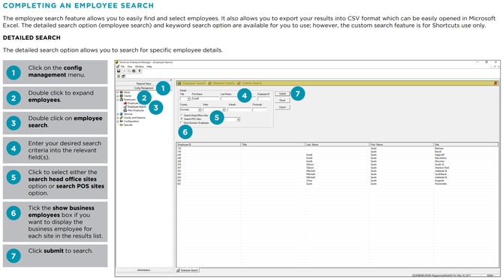Open the Window menu
The height and width of the screenshot is (280, 503).
140,66
